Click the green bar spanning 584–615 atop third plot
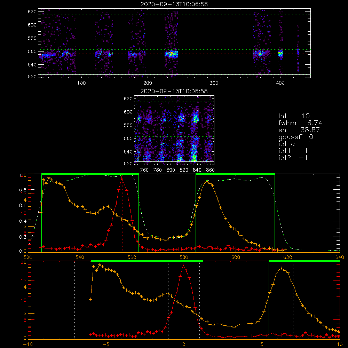348x348 pixels. (x=235, y=174)
